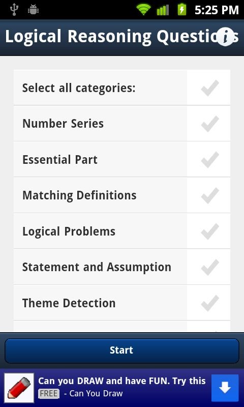The image size is (244, 407).
Task: Tap the Start button
Action: pyautogui.click(x=122, y=351)
